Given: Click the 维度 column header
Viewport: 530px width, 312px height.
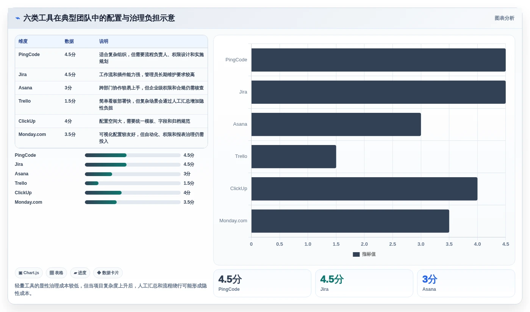Looking at the screenshot, I should [x=23, y=41].
